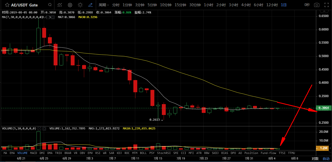The width and height of the screenshot is (332, 162).
Task: Enable the PSY indicator
Action: [x=152, y=153]
